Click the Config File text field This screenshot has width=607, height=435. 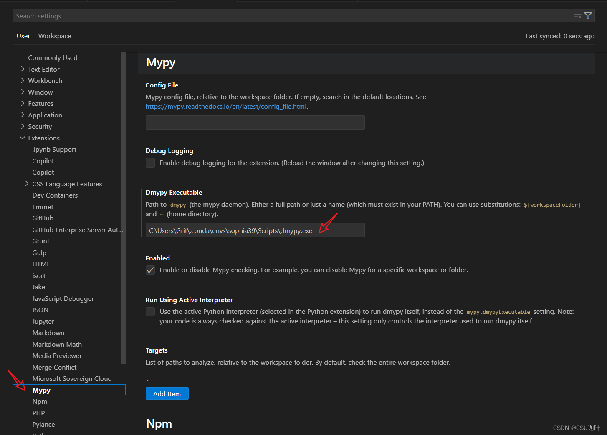click(x=255, y=122)
